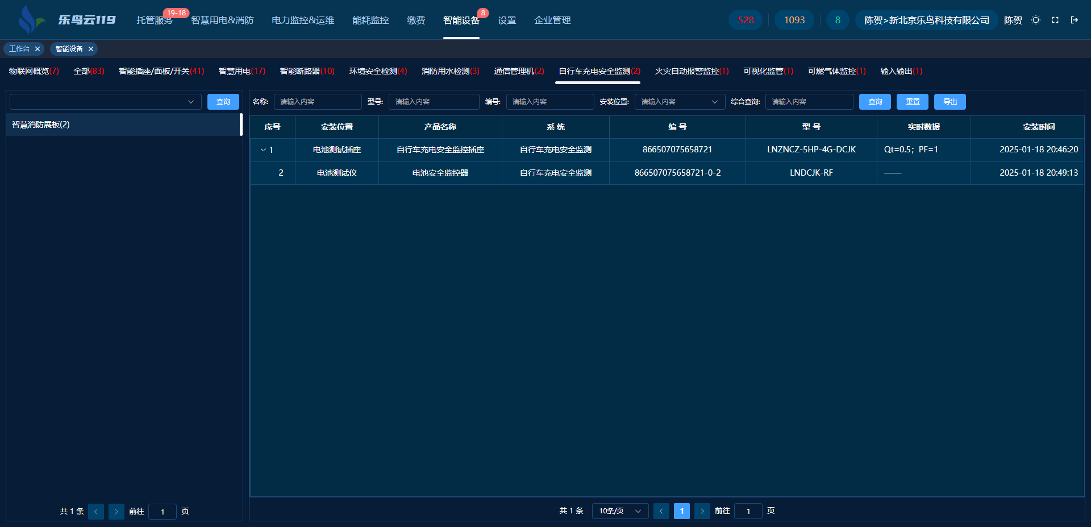The width and height of the screenshot is (1091, 527).
Task: Open the 智能设备 menu
Action: point(461,20)
